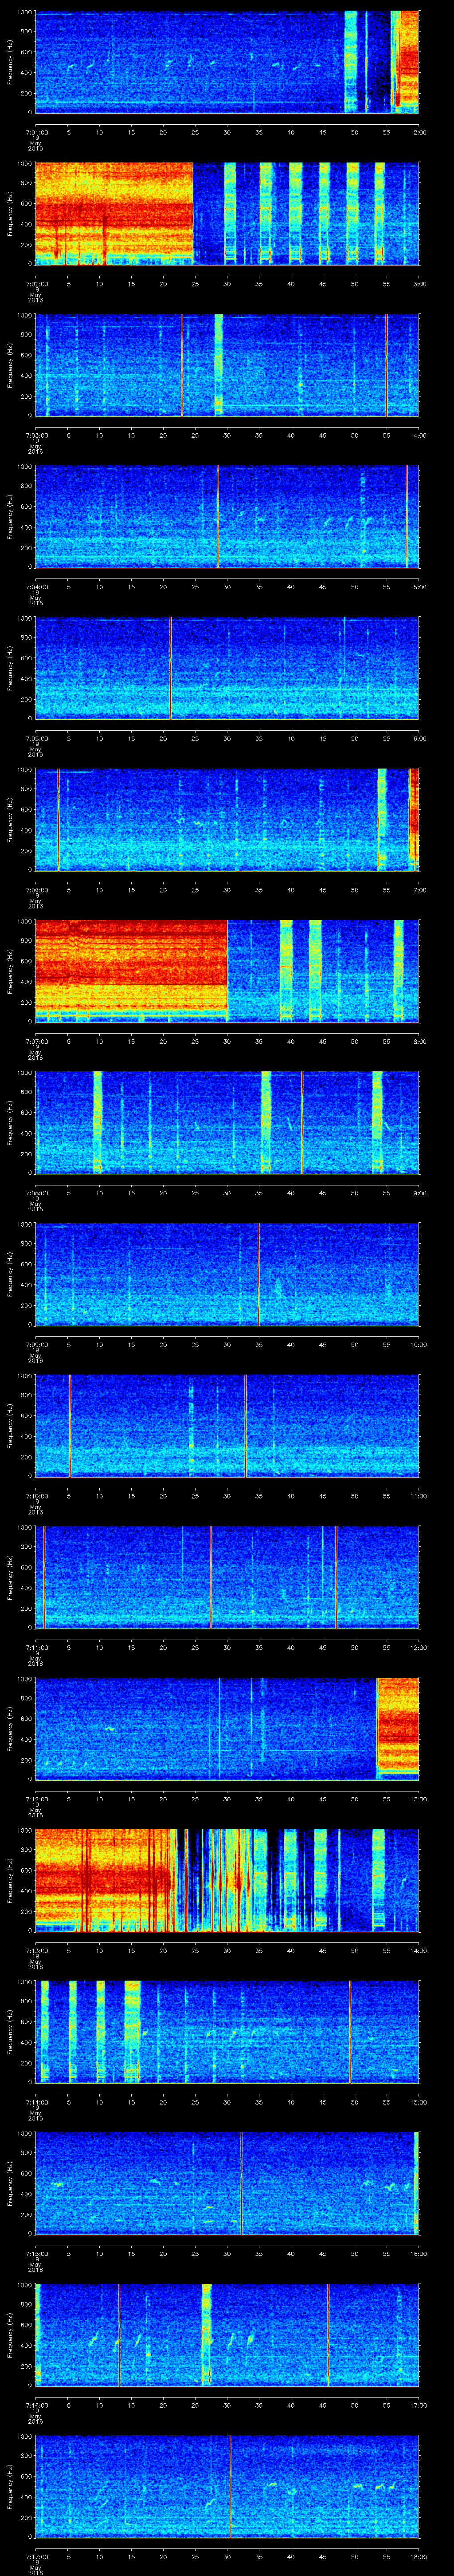Select the spectrogram panel starting at 7:08:00

227,1123
